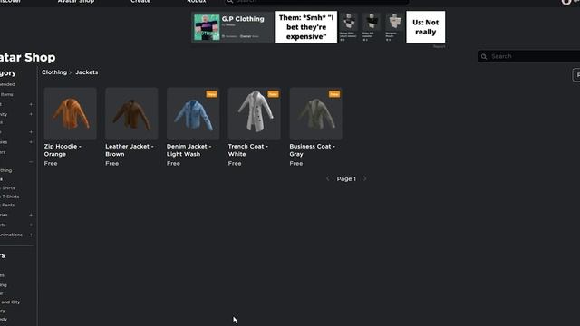
Task: Open the Trench Coat - White thumbnail
Action: coord(255,113)
